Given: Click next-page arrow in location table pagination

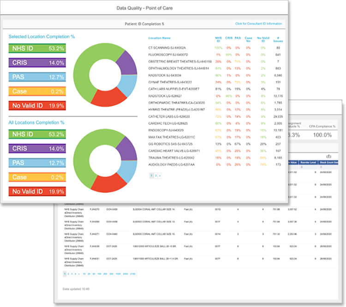Looking at the screenshot, I should 160,175.
